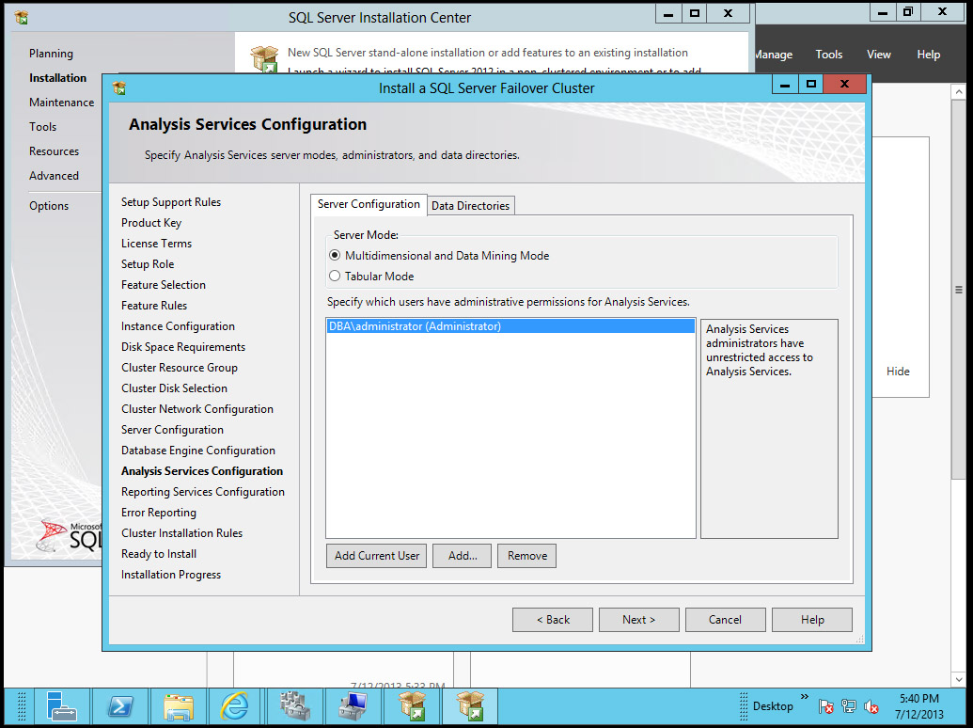Remove the selected Analysis Services administrator

point(526,555)
